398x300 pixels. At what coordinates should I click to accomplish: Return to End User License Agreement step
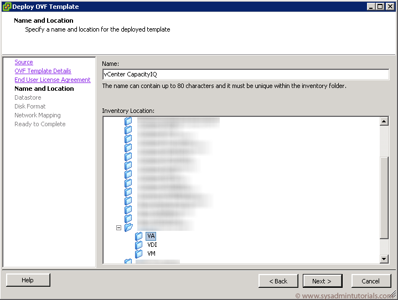pyautogui.click(x=53, y=80)
